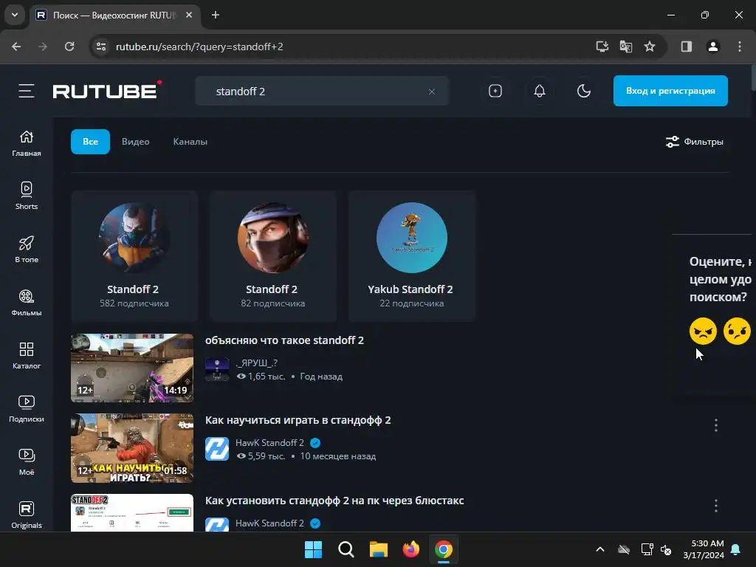Viewport: 756px width, 567px height.
Task: Launch Firefox from taskbar
Action: (410, 549)
